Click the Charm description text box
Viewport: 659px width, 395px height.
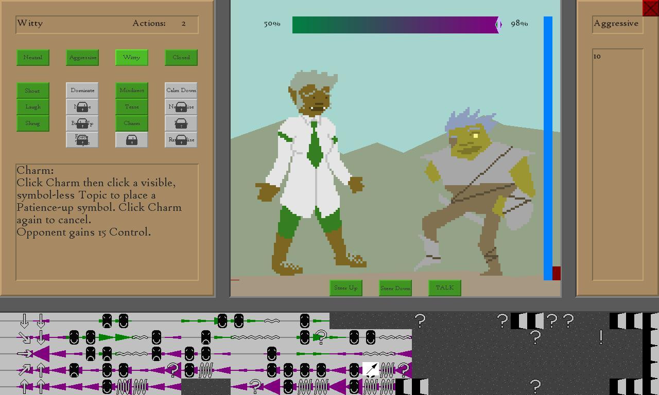(x=107, y=222)
